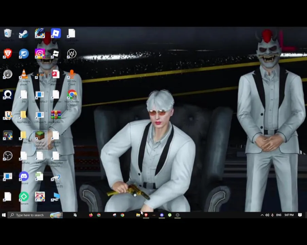Switch to Brave in the taskbar
The width and height of the screenshot is (307, 245).
pyautogui.click(x=146, y=215)
